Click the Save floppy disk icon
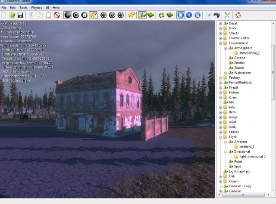 (21, 15)
